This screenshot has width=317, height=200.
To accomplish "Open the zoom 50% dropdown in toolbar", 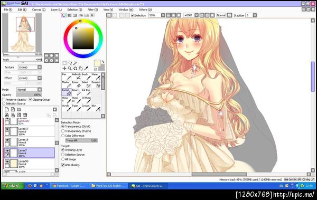I will point(163,15).
